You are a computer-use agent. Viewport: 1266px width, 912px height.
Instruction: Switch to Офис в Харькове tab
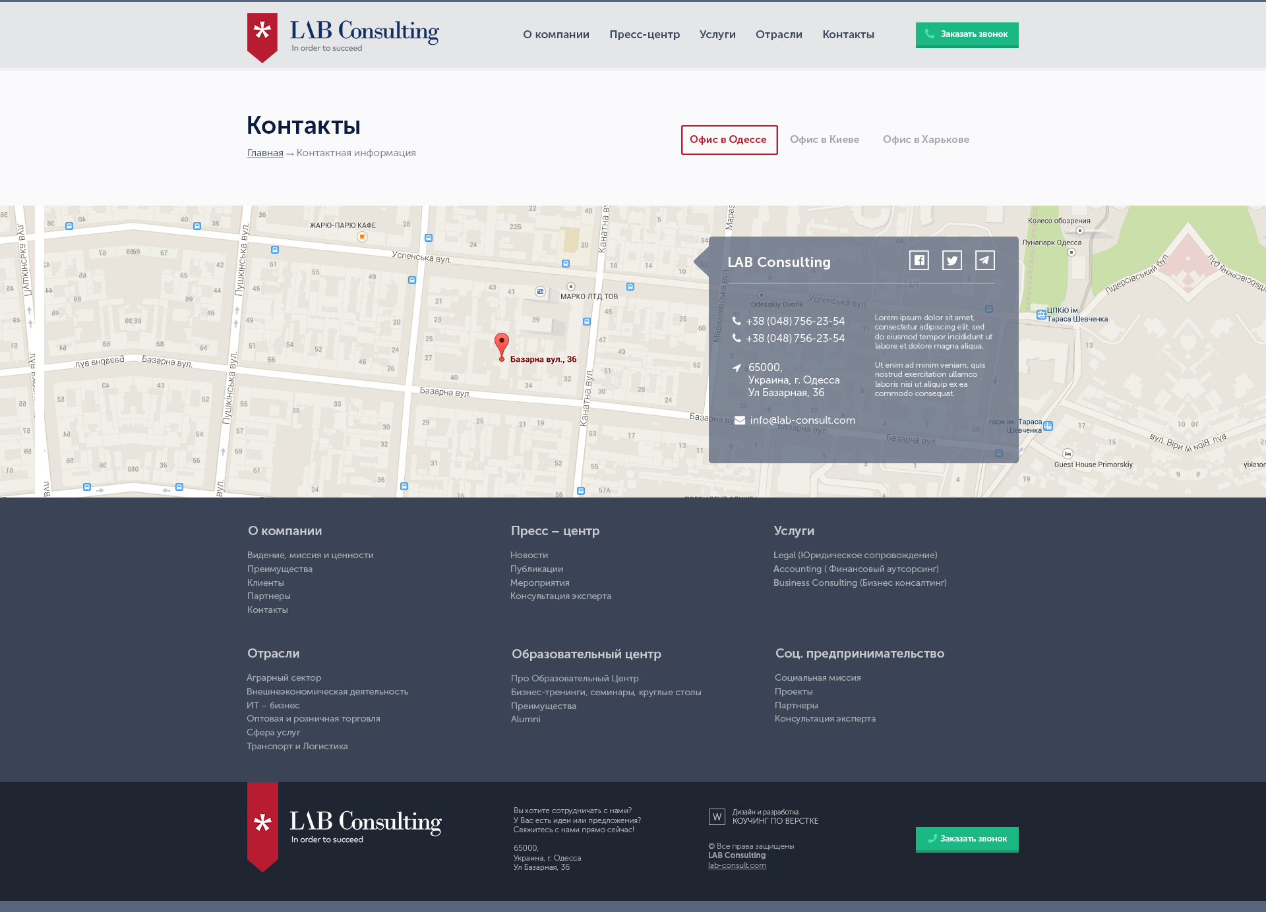click(x=926, y=140)
